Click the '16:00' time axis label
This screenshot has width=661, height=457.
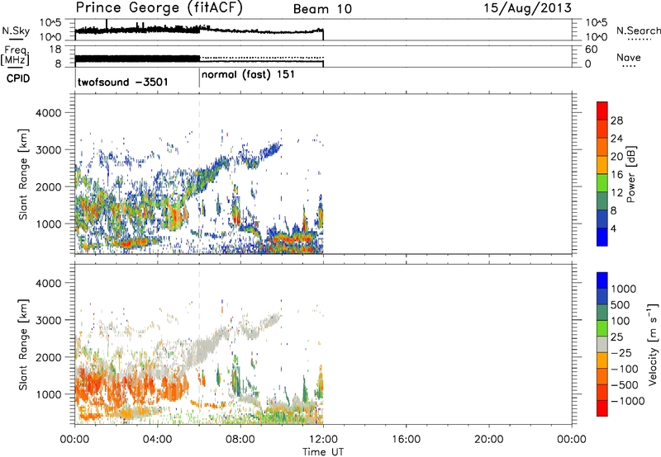point(406,440)
